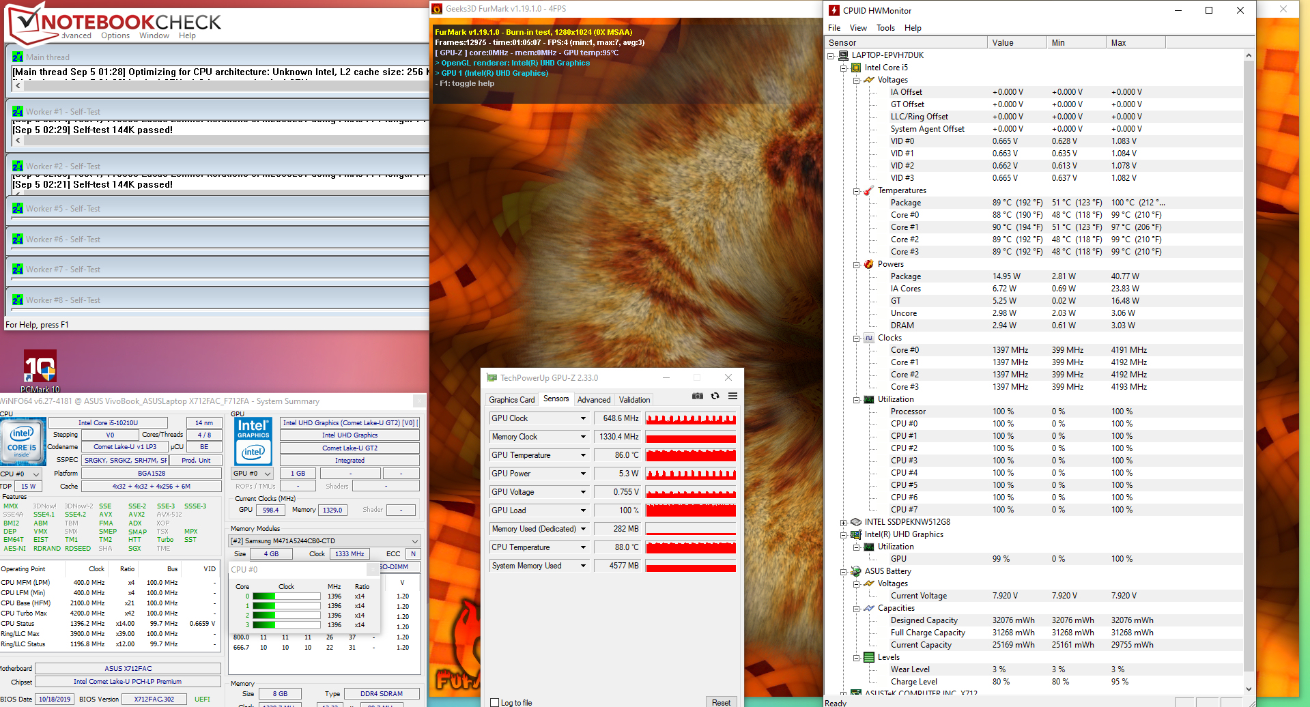
Task: Click the computer icon beside LAPTOP-EPVH7DUK
Action: (x=844, y=55)
